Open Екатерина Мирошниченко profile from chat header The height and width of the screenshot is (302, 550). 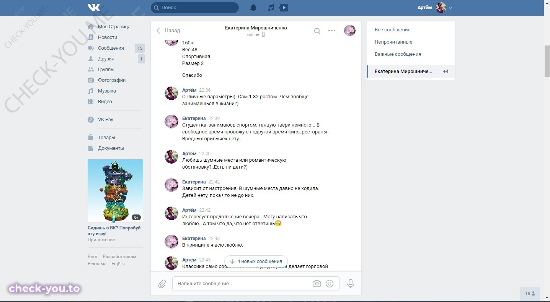pyautogui.click(x=256, y=28)
